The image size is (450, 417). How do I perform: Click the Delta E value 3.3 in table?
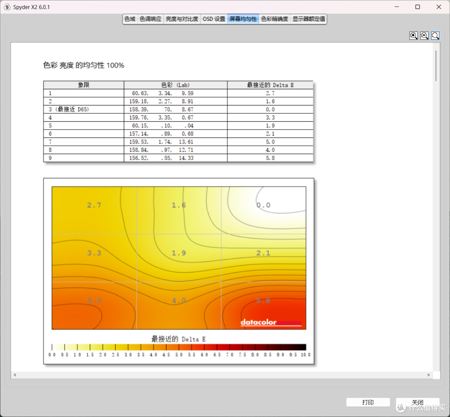coord(270,117)
